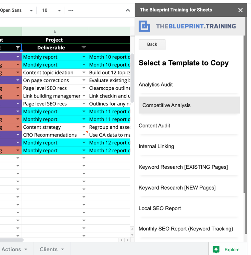Click the scroll left arrow button

122,240
